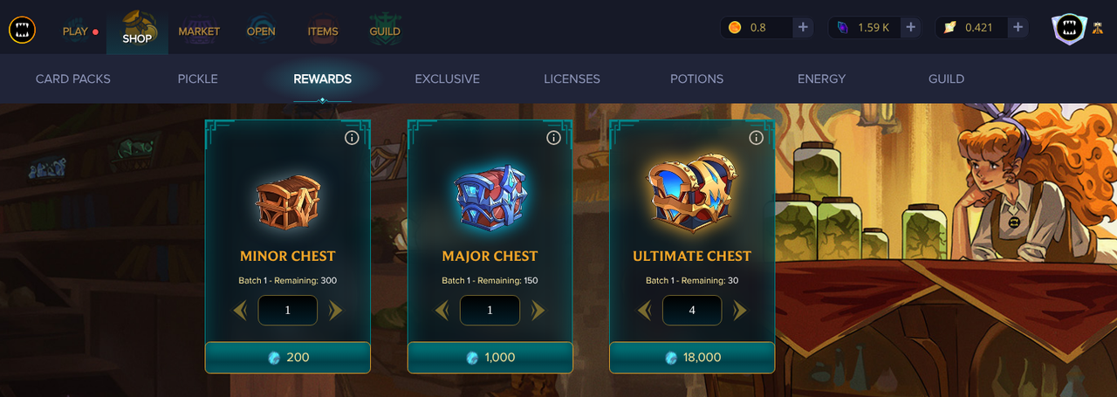Buy Ultimate Chest for 18,000
Viewport: 1117px width, 397px height.
point(692,358)
